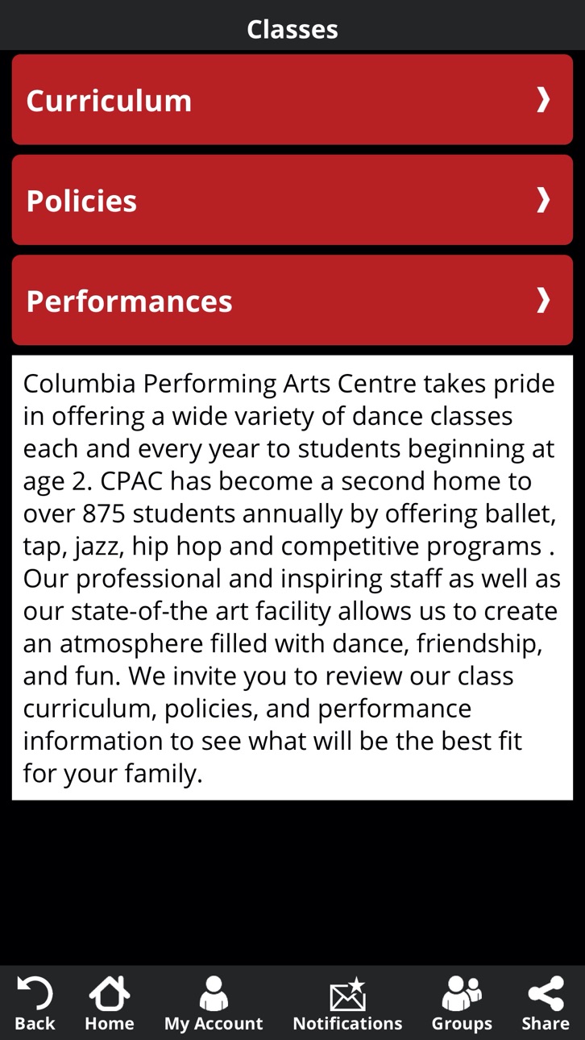Image resolution: width=585 pixels, height=1040 pixels.
Task: Click the Home text label
Action: pyautogui.click(x=110, y=1023)
